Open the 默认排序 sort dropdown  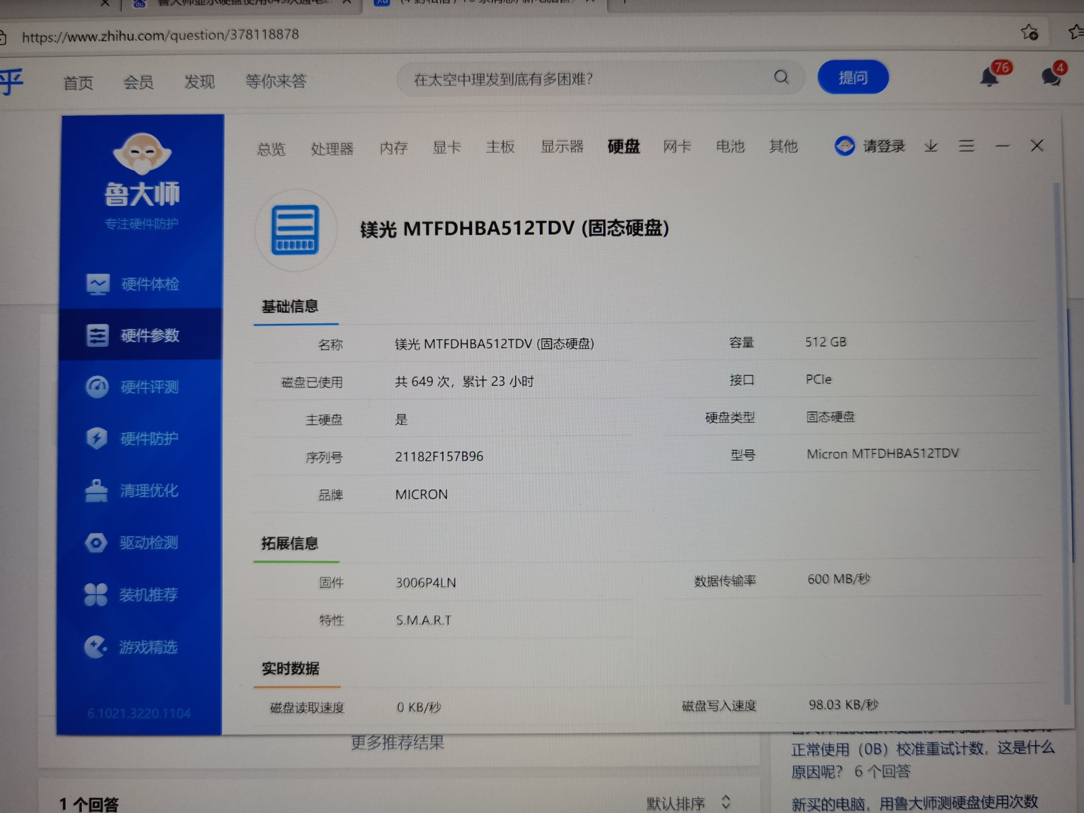[688, 804]
